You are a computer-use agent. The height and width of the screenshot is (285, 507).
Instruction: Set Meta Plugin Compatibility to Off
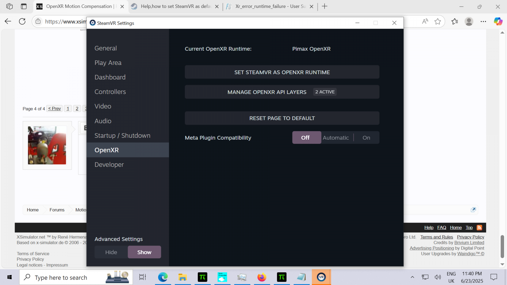pos(306,138)
